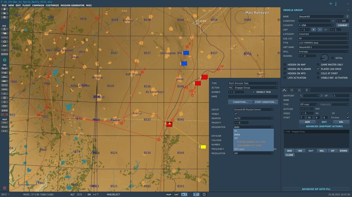Screen dimensions: 352x197
Task: Click the new mission icon in left toolbar
Action: click(x=4, y=9)
